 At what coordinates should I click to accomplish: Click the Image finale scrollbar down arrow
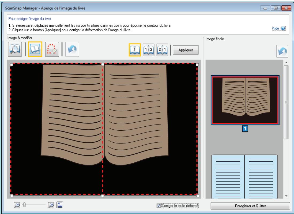(x=286, y=196)
